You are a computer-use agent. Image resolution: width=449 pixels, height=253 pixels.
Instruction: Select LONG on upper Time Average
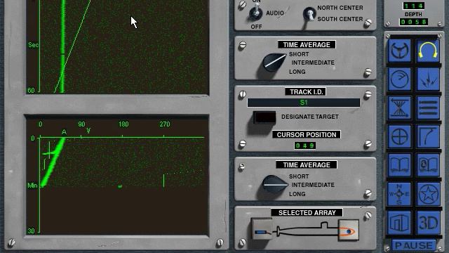[297, 72]
